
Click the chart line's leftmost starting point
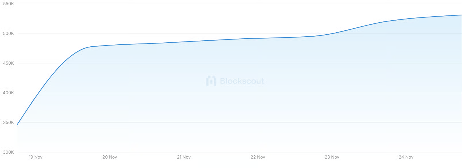(x=17, y=125)
